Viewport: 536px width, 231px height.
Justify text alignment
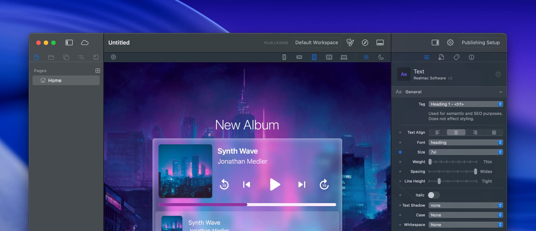[494, 132]
